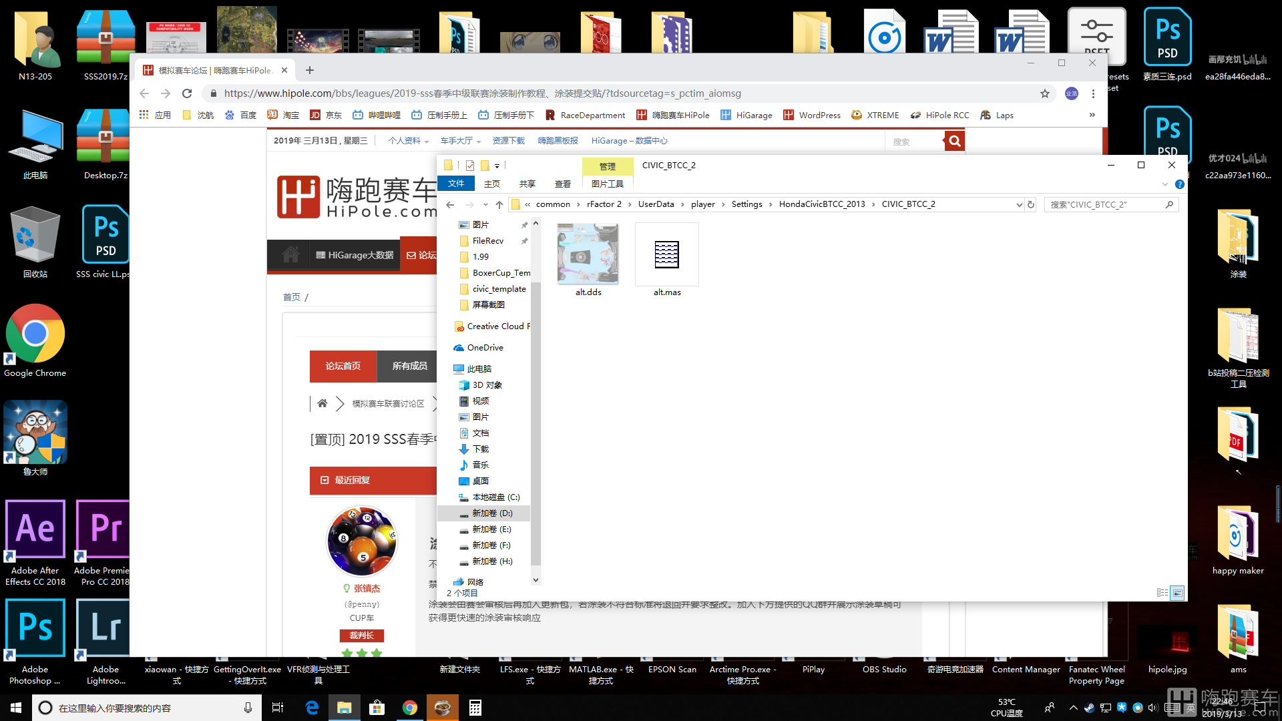
Task: Open the RaceDepartment bookmark
Action: click(x=586, y=115)
